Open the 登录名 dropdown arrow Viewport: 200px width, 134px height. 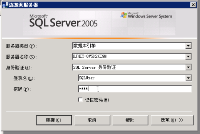188,78
